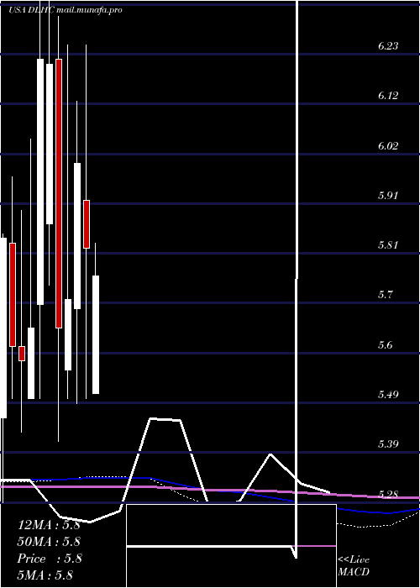This screenshot has width=420, height=588.
Task: Click the '5MA : 5.8' legend text
Action: tap(45, 575)
